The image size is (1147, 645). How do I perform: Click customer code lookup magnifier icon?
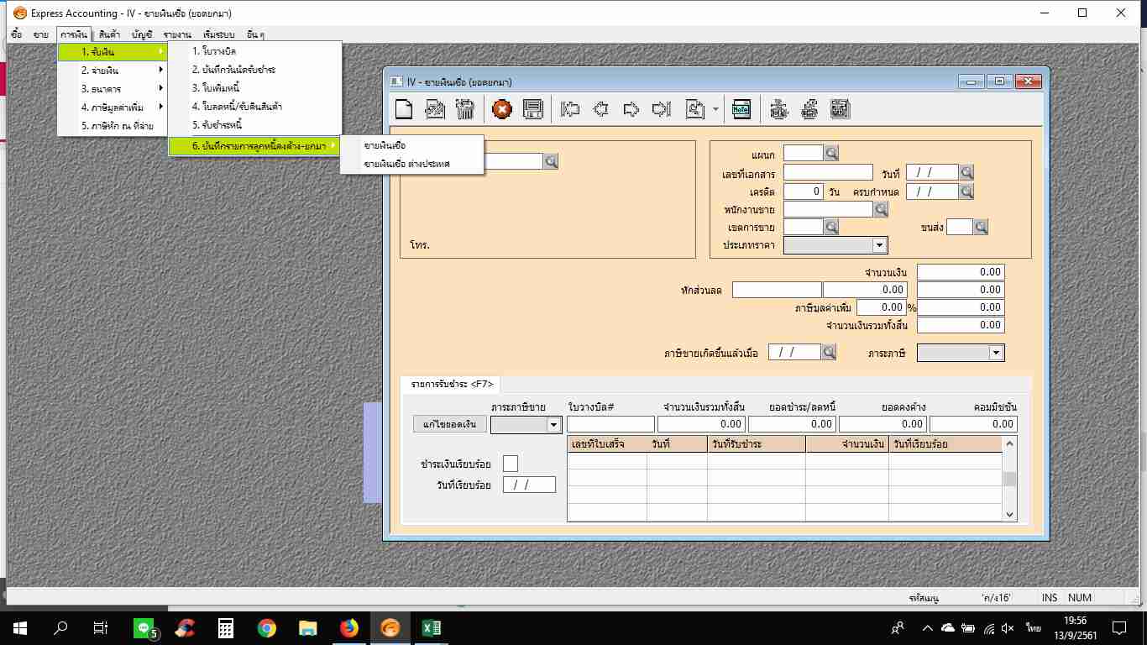point(551,161)
